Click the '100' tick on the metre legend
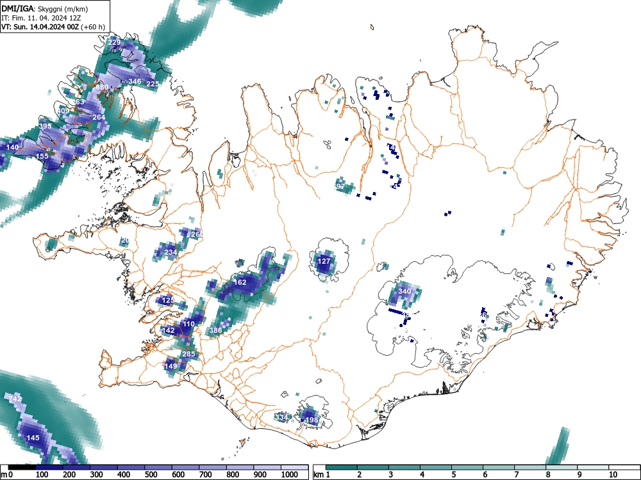The width and height of the screenshot is (641, 480). coord(42,474)
